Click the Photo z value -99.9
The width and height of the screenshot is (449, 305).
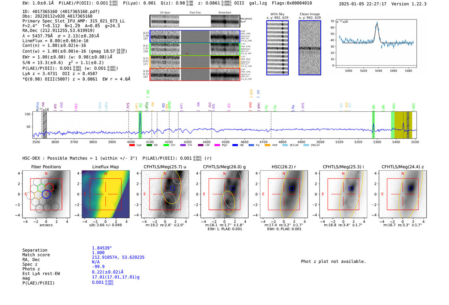pyautogui.click(x=98, y=267)
